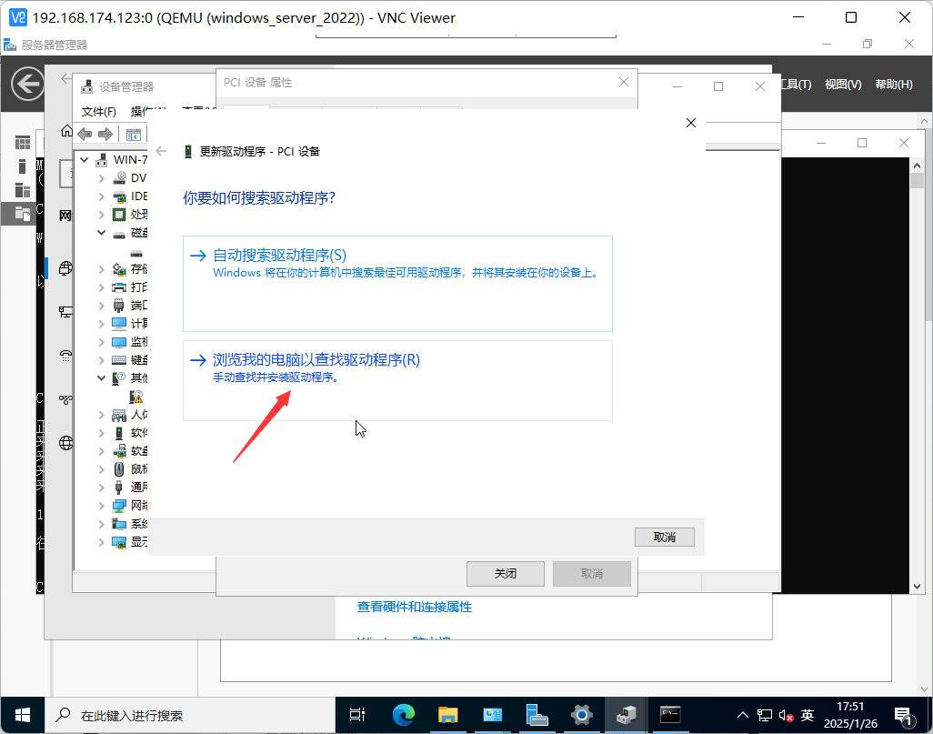The width and height of the screenshot is (933, 734).
Task: Select the mouse icon in device tree
Action: (x=120, y=469)
